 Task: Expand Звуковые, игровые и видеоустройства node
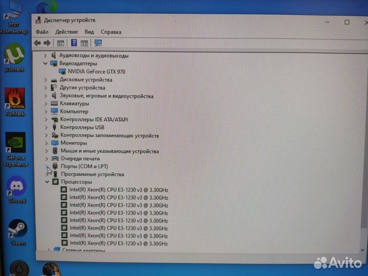pyautogui.click(x=46, y=96)
